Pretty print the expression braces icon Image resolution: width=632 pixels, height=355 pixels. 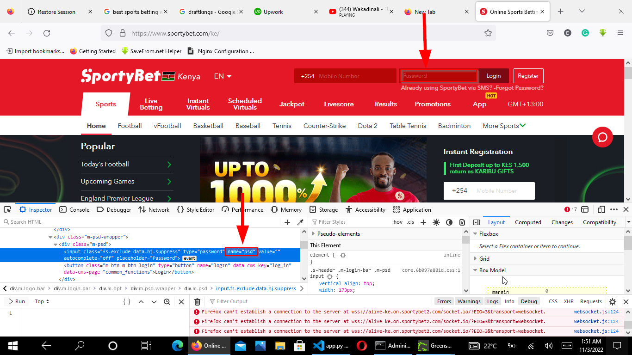pos(127,301)
